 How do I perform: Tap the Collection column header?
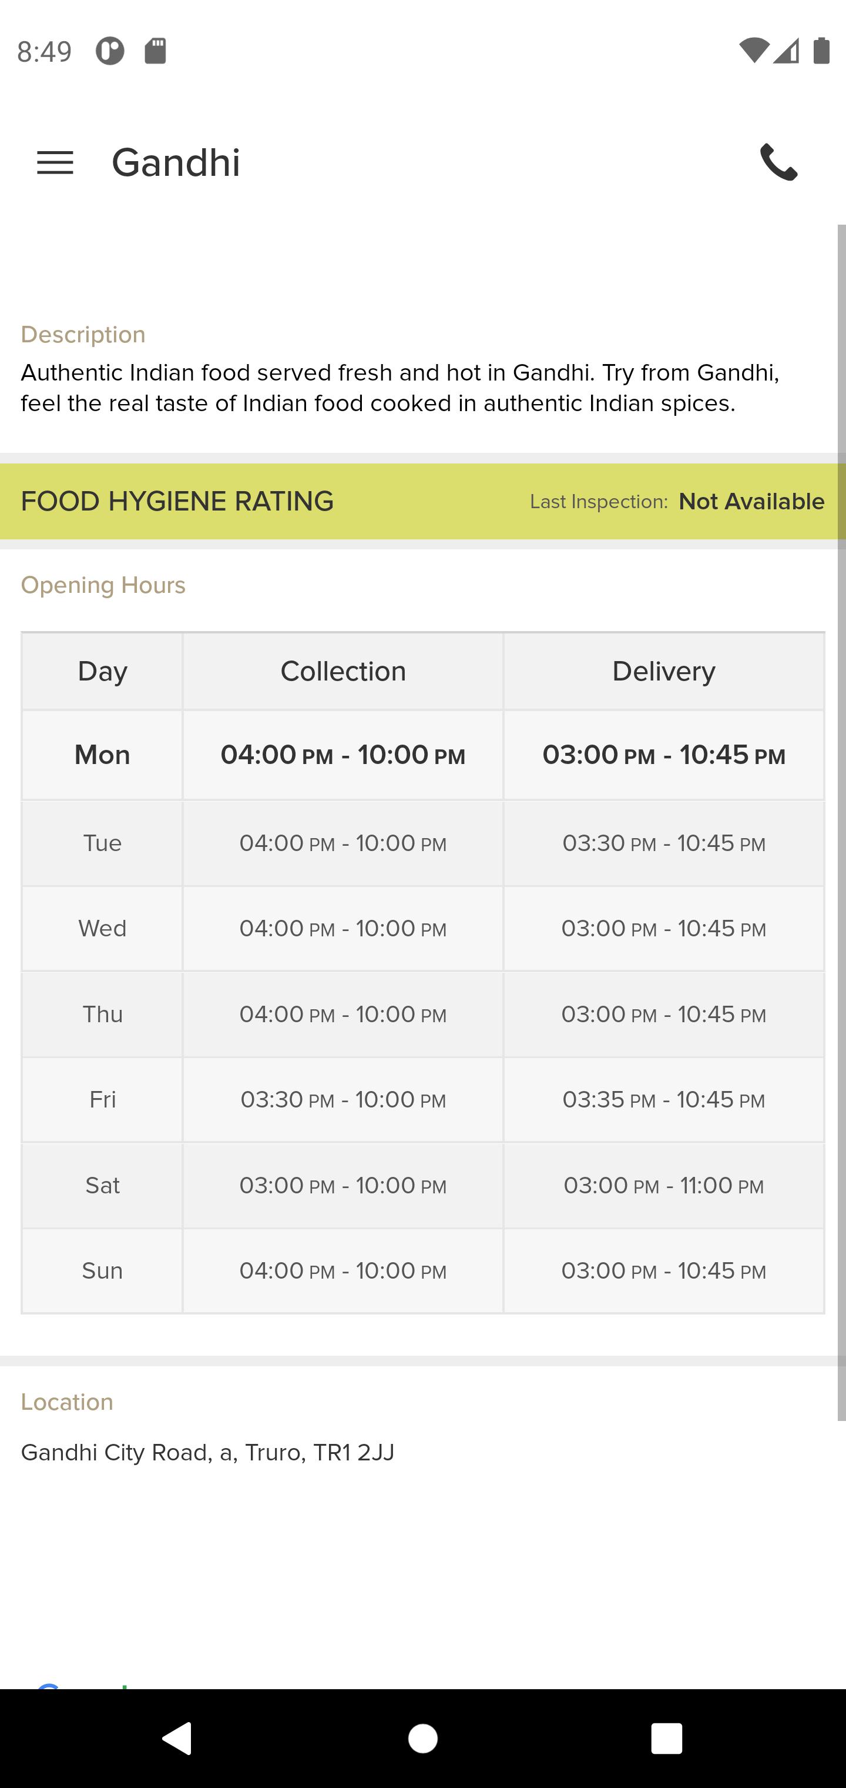343,671
